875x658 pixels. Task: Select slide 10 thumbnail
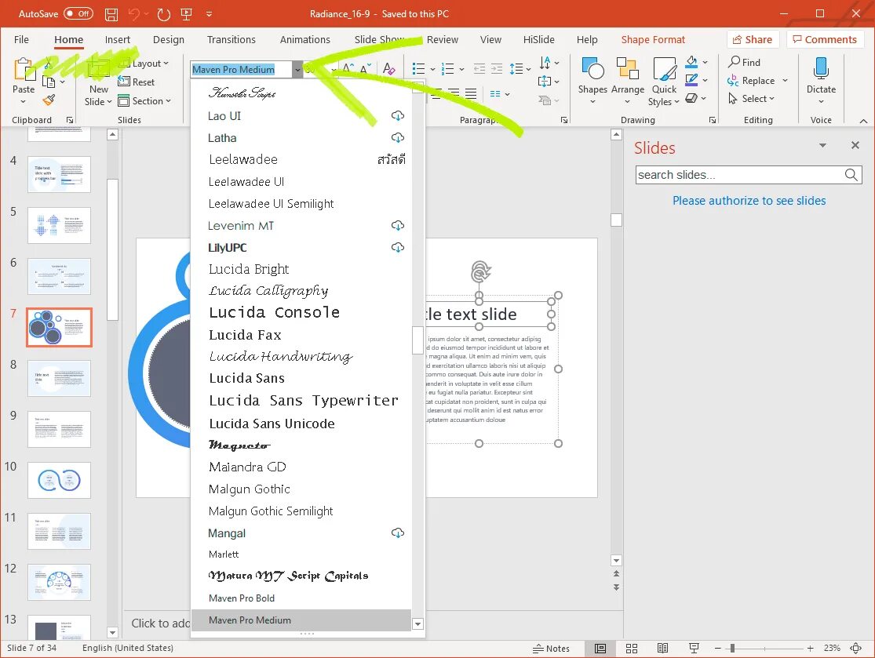pos(59,480)
